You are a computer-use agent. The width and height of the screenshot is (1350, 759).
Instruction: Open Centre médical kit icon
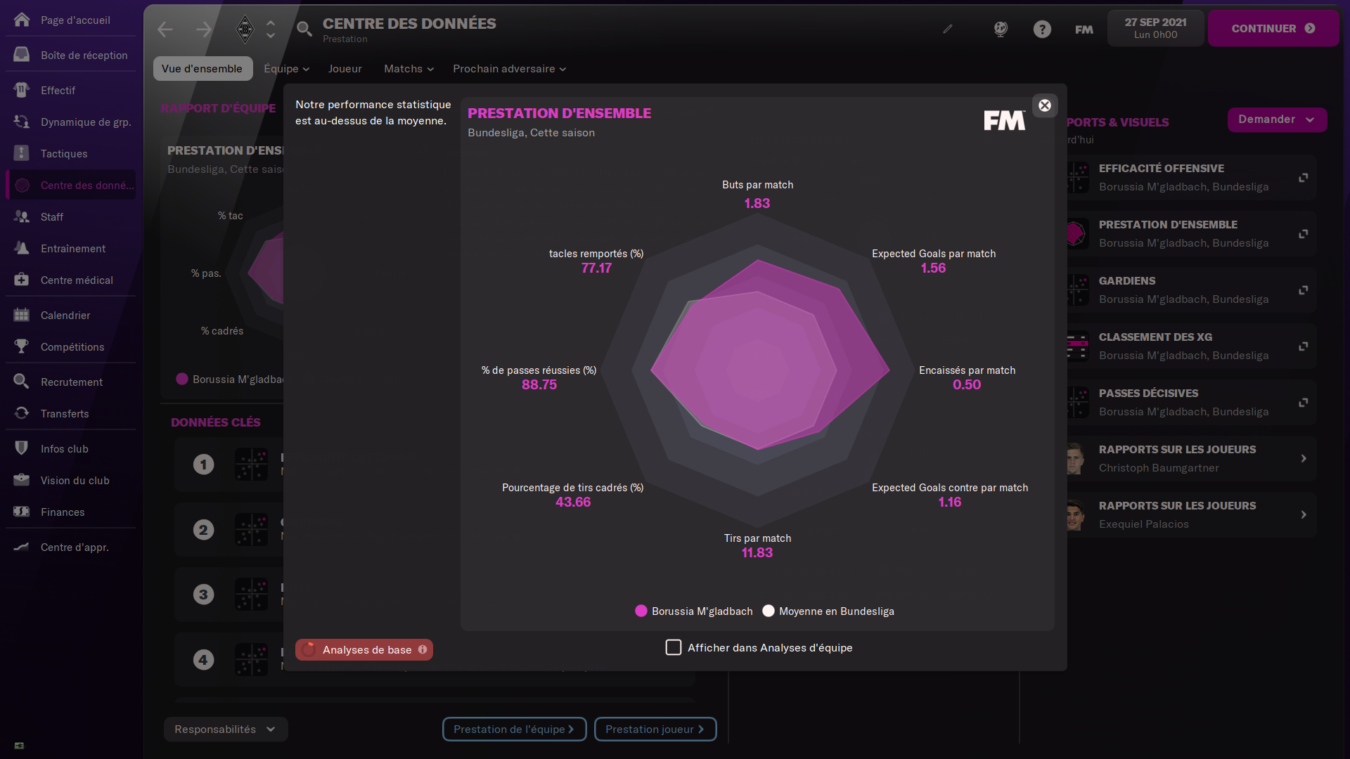pyautogui.click(x=22, y=280)
